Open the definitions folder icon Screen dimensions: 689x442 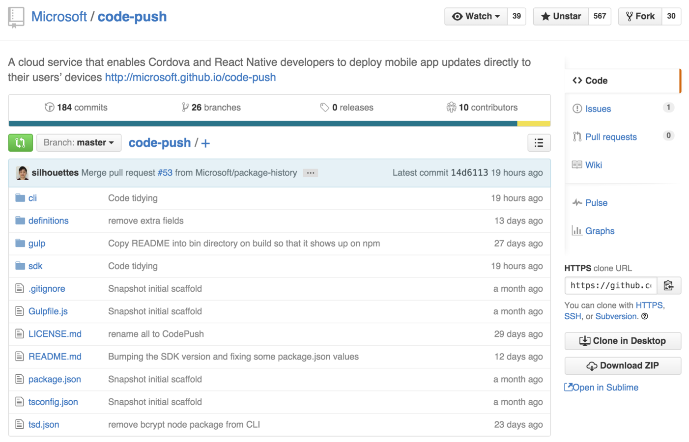pos(20,221)
